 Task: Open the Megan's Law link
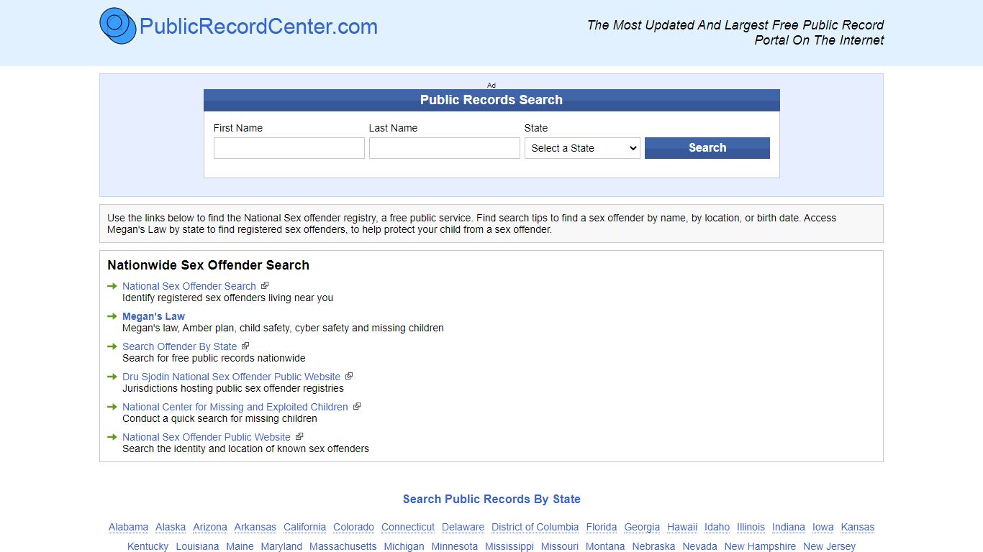coord(153,316)
